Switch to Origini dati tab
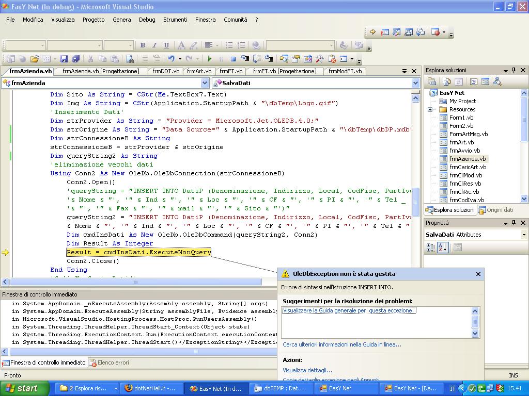This screenshot has height=396, width=529. (x=496, y=210)
